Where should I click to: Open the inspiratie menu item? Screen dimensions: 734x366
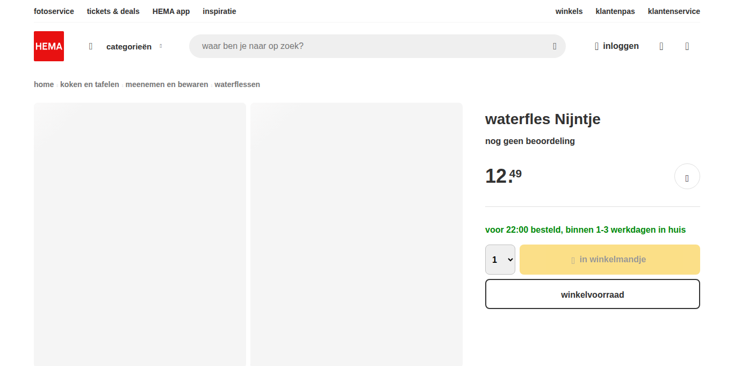pyautogui.click(x=219, y=11)
